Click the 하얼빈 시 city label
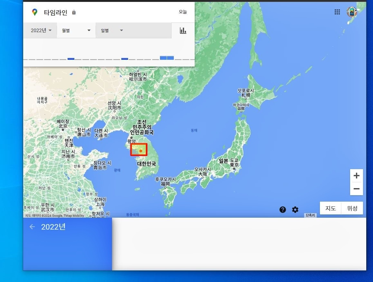Viewport: 373px width, 282px height. [138, 77]
